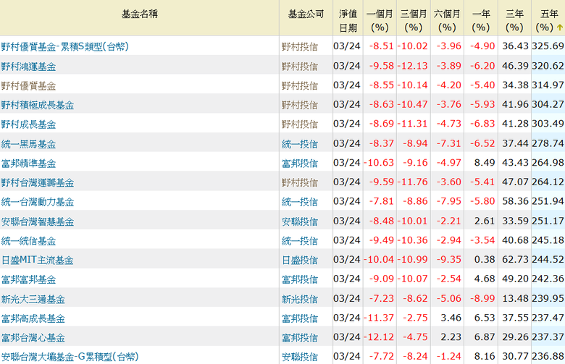
Task: Open 富邦台灣心基金 fund link
Action: (x=33, y=338)
